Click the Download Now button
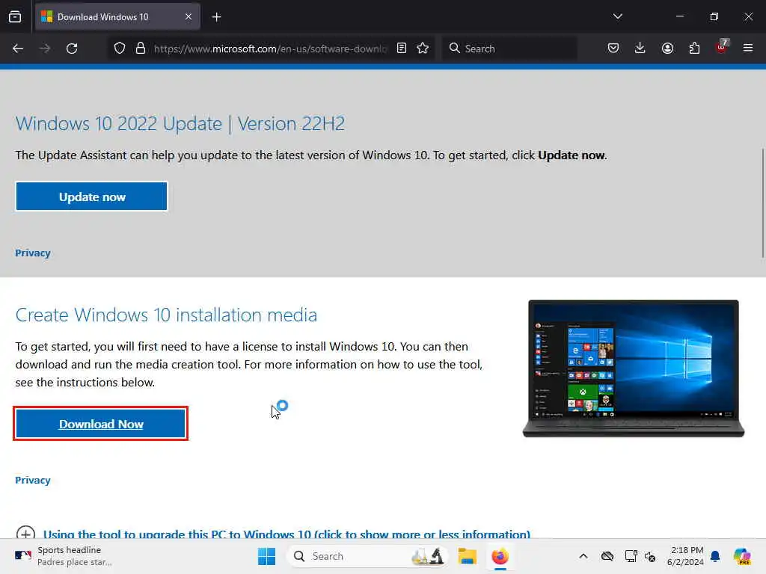The height and width of the screenshot is (574, 766). pyautogui.click(x=101, y=424)
